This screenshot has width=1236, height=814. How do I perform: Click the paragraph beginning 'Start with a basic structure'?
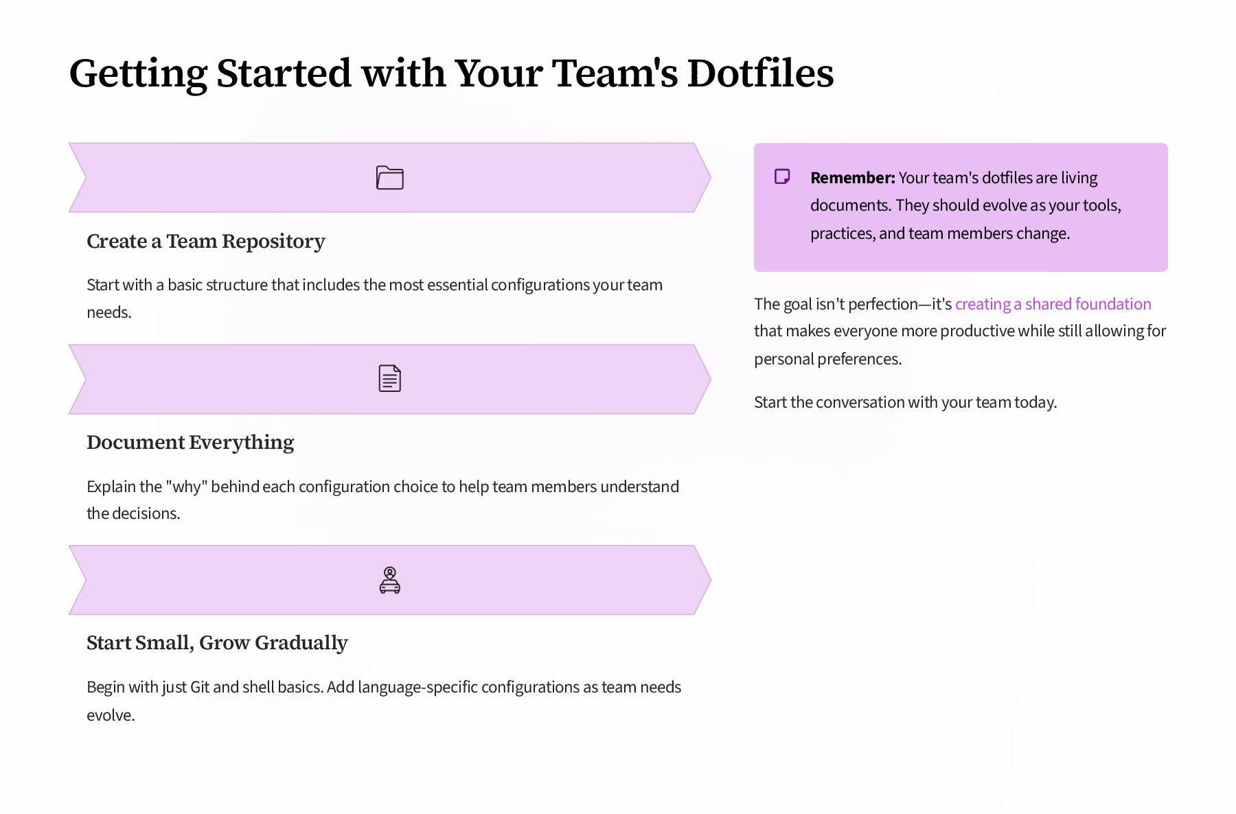375,299
